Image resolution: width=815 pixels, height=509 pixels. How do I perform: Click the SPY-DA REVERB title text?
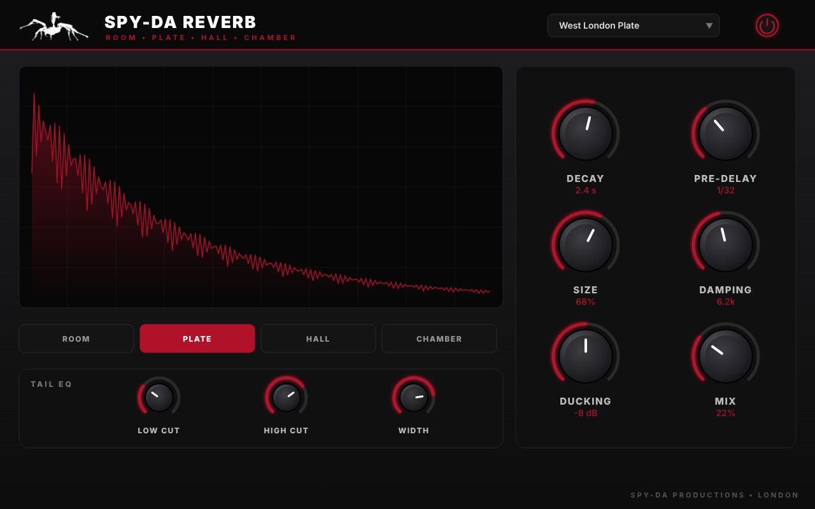coord(180,22)
